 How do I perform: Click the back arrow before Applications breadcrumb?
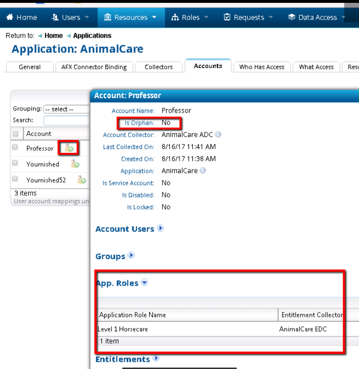pos(69,36)
